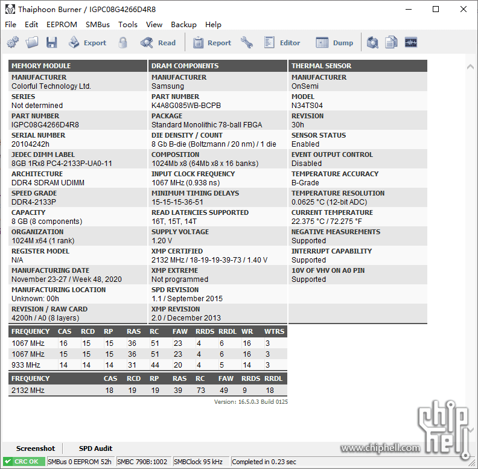Open the Help menu
Viewport: 478px width, 469px height.
click(x=213, y=24)
